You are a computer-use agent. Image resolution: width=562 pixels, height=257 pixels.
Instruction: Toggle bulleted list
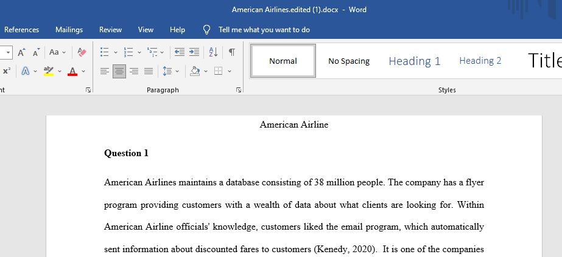[104, 52]
